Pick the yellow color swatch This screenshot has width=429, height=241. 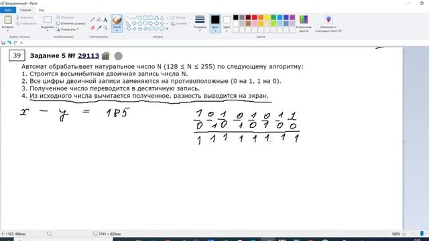[x=267, y=17]
